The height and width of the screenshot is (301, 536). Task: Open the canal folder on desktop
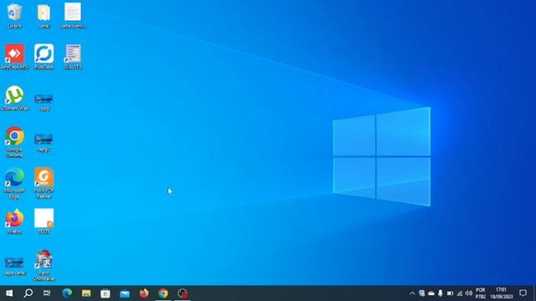[x=44, y=15]
